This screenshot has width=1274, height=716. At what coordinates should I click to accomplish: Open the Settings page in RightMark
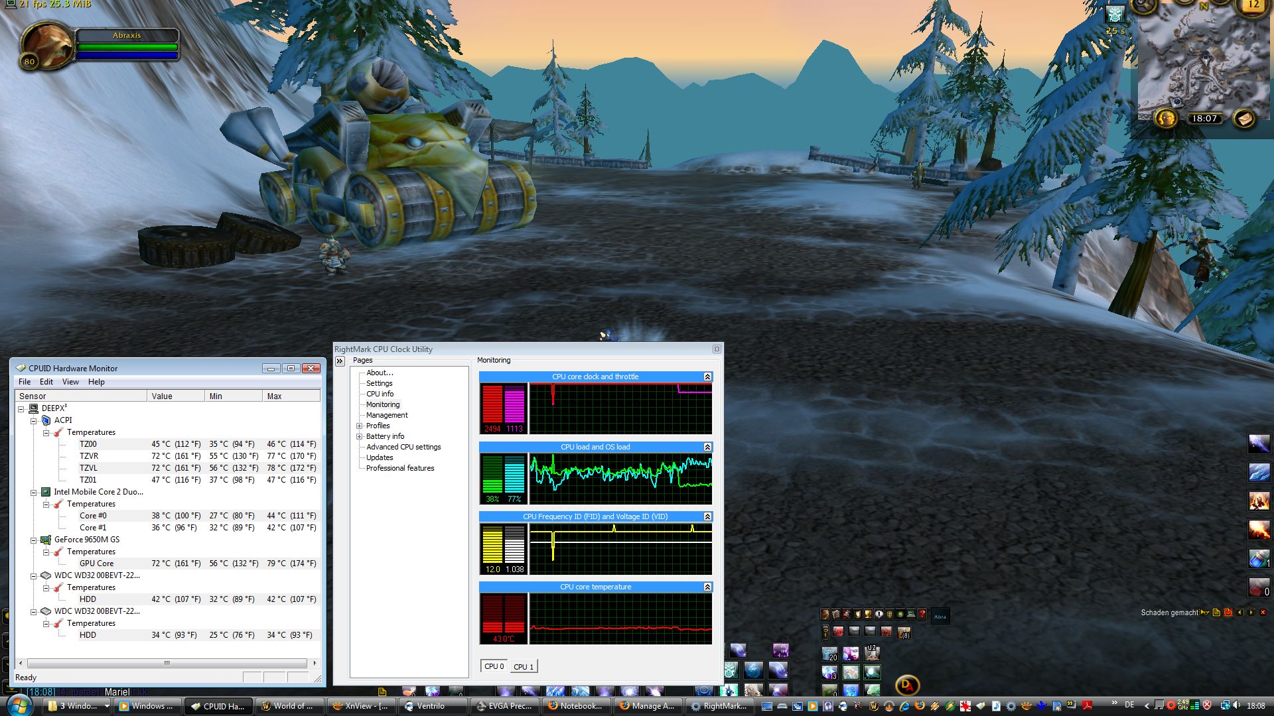coord(379,383)
